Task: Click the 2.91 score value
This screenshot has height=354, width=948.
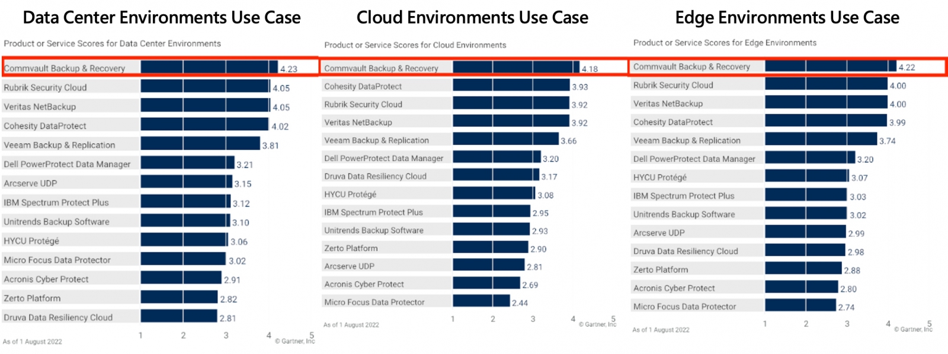Action: pos(232,280)
